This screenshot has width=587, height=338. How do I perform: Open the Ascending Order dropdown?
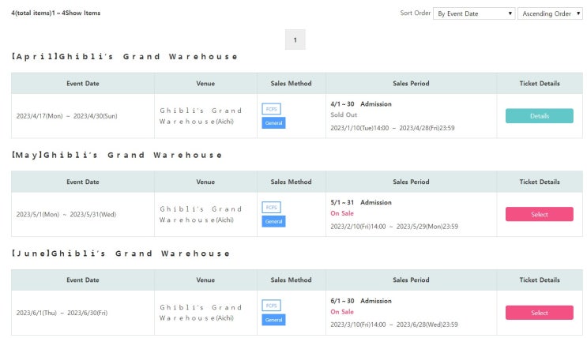coord(550,13)
